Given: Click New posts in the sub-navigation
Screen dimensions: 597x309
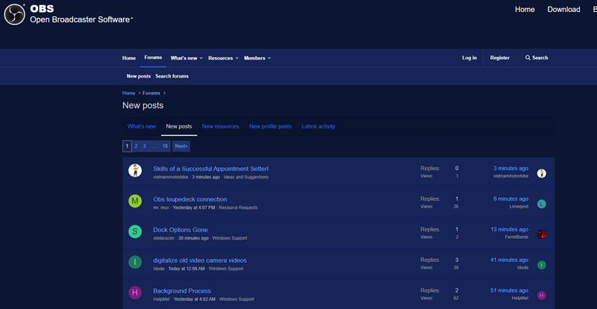Looking at the screenshot, I should pos(139,76).
